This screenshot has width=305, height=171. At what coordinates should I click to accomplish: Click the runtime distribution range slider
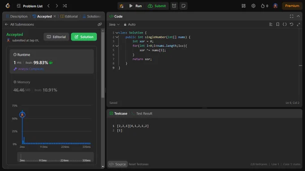tap(56, 157)
